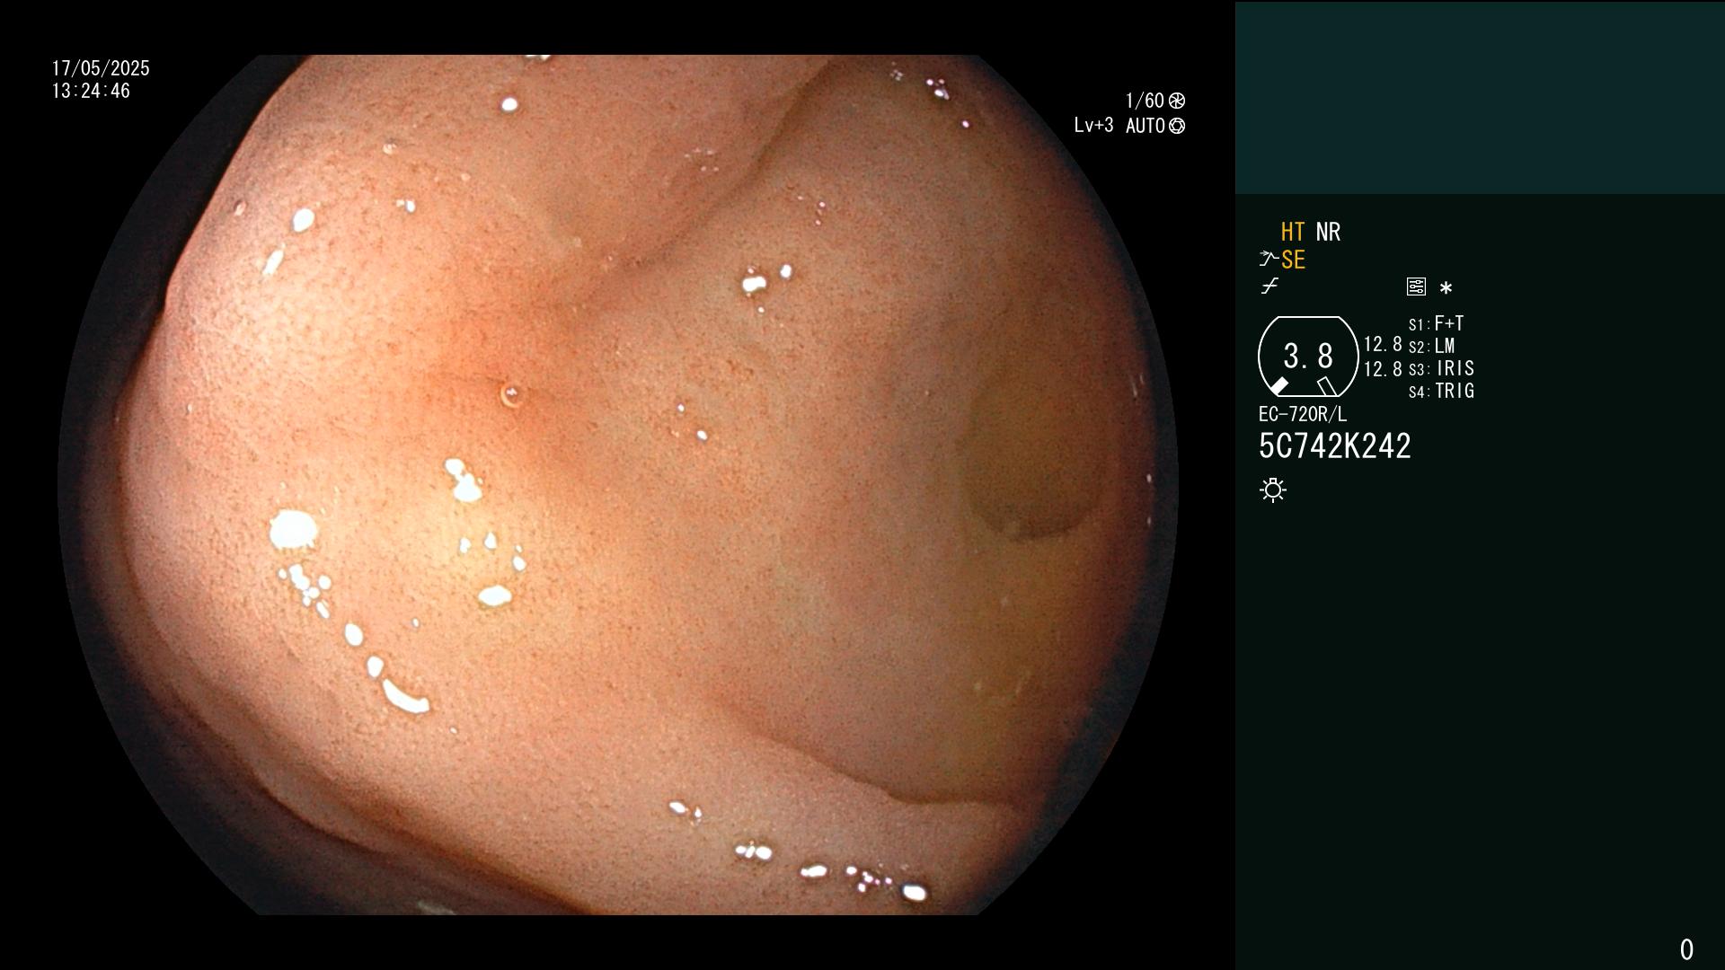The height and width of the screenshot is (970, 1725).
Task: Click the AUTO iris mode text
Action: [1146, 126]
